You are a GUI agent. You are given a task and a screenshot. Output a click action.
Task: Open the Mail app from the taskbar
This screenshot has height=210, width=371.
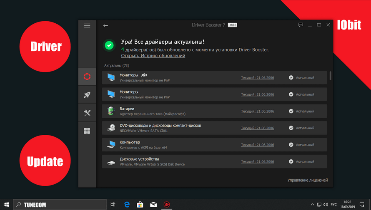(x=153, y=205)
